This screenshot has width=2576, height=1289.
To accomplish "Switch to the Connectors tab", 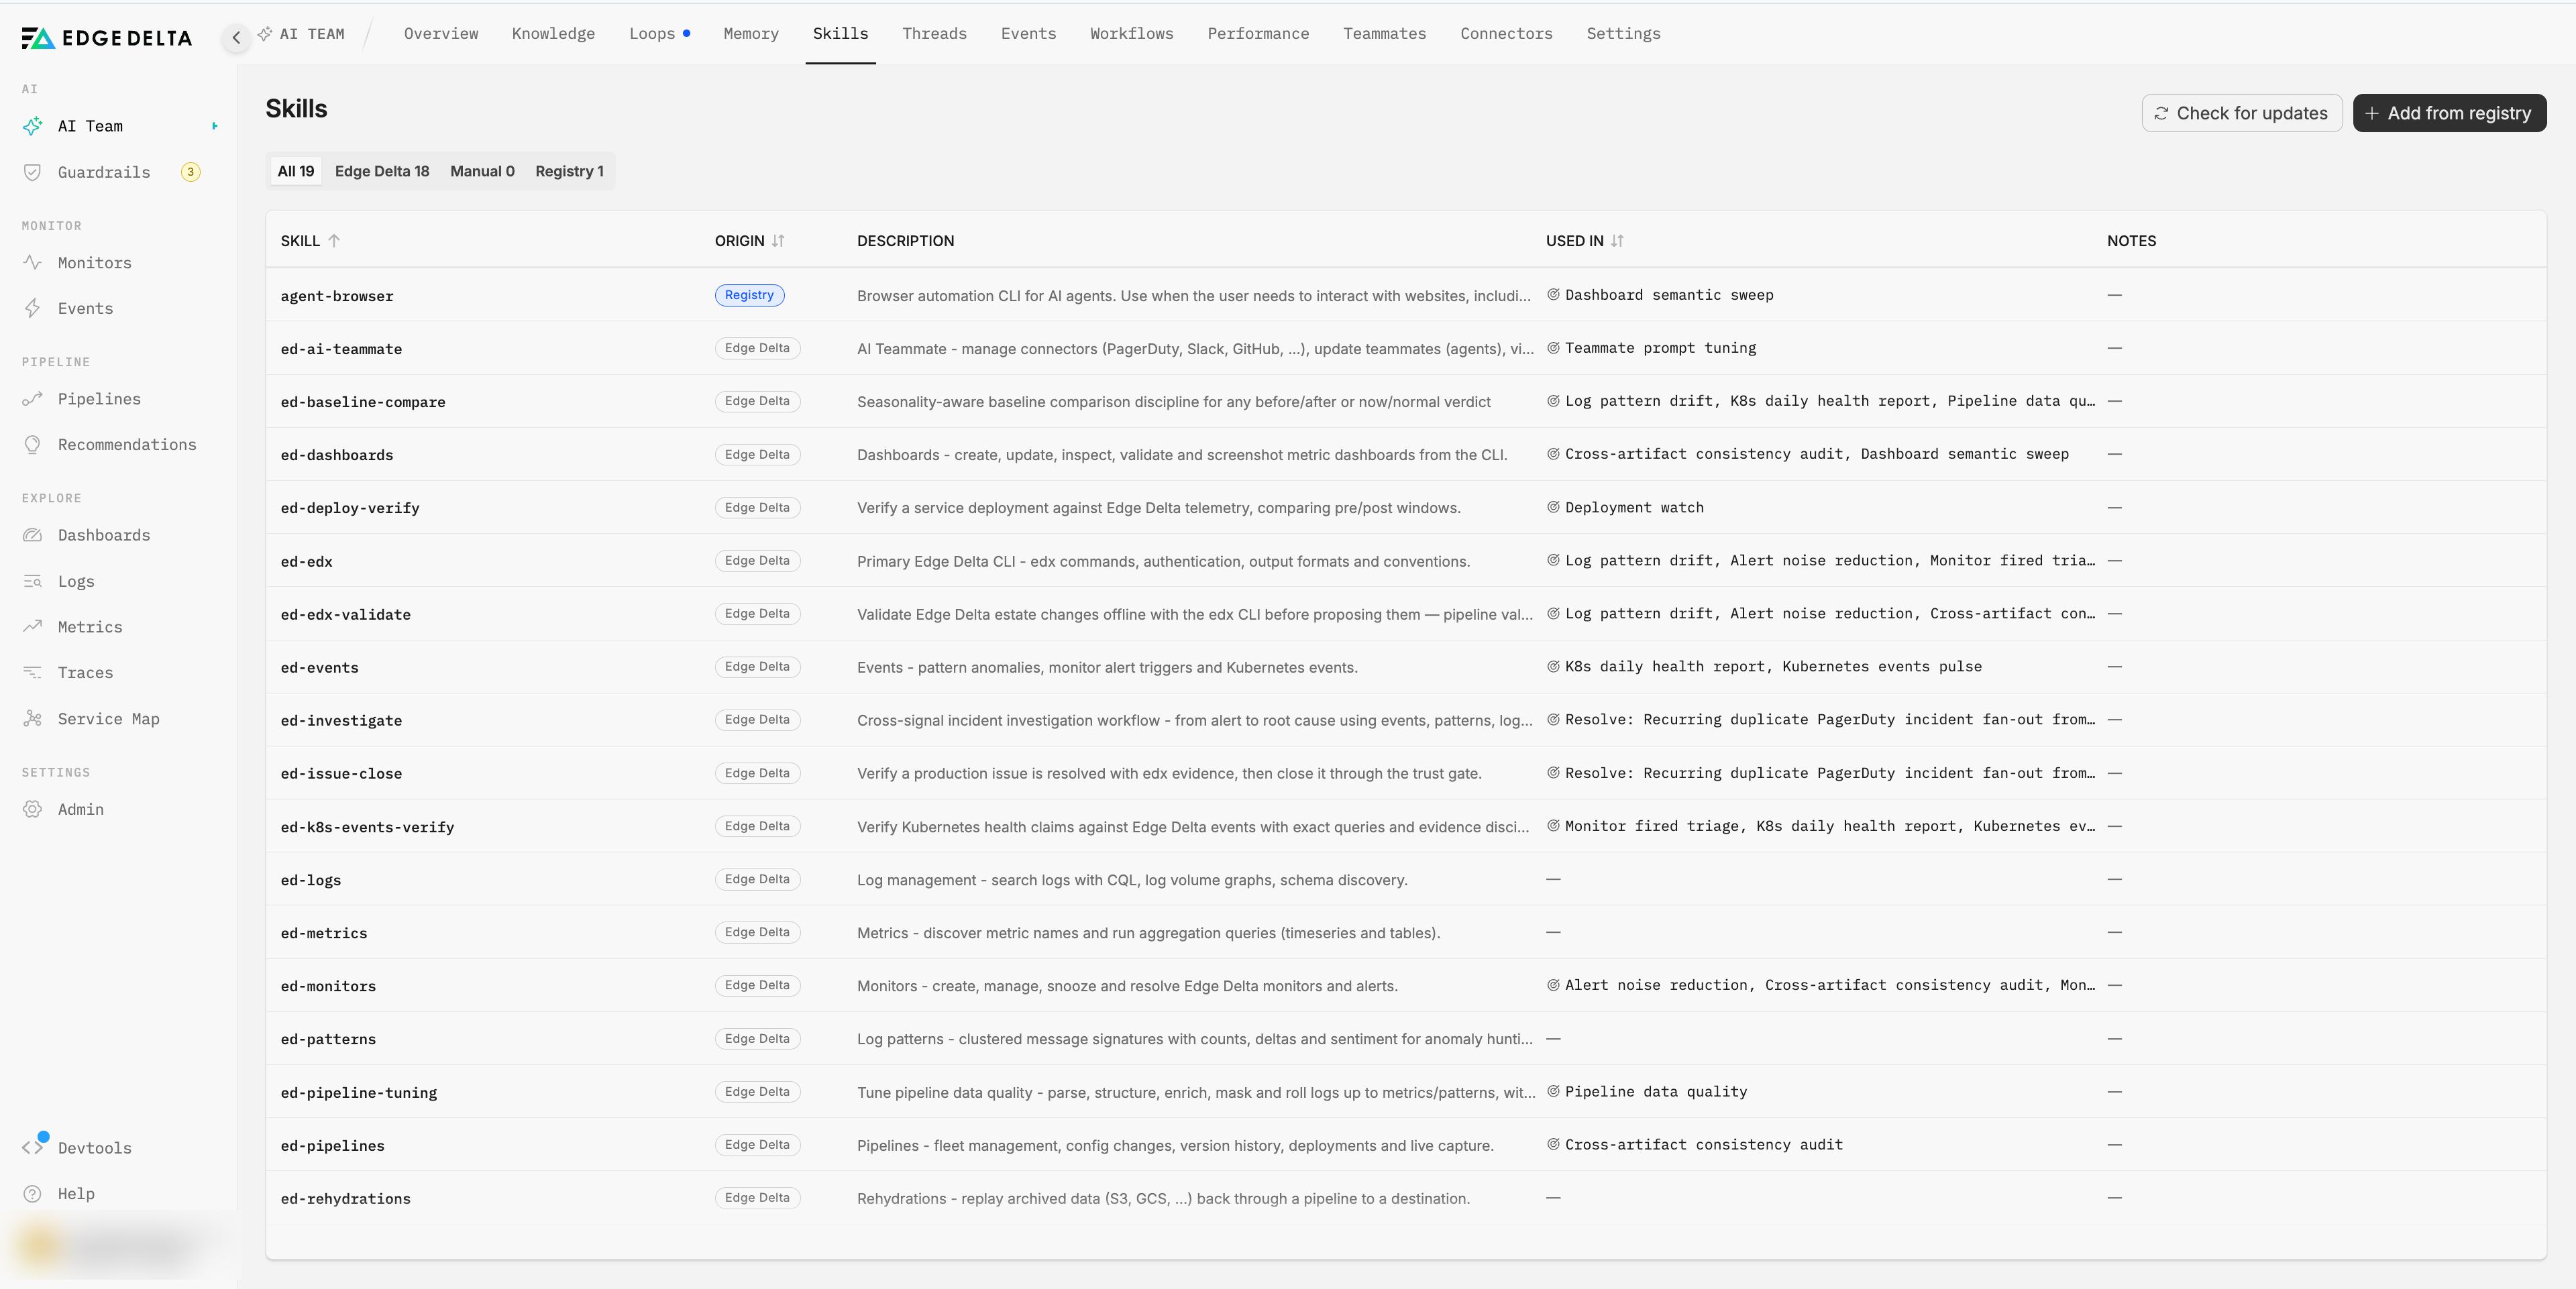I will [1506, 34].
